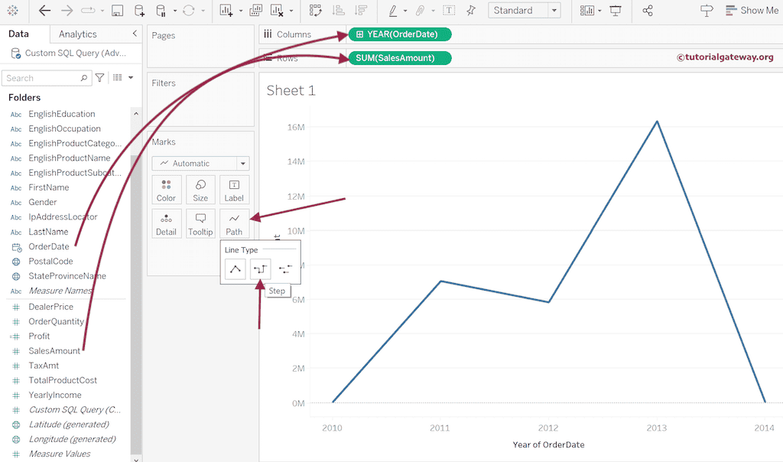This screenshot has height=462, width=783.
Task: Click the Guided tour signpost icon
Action: [707, 11]
